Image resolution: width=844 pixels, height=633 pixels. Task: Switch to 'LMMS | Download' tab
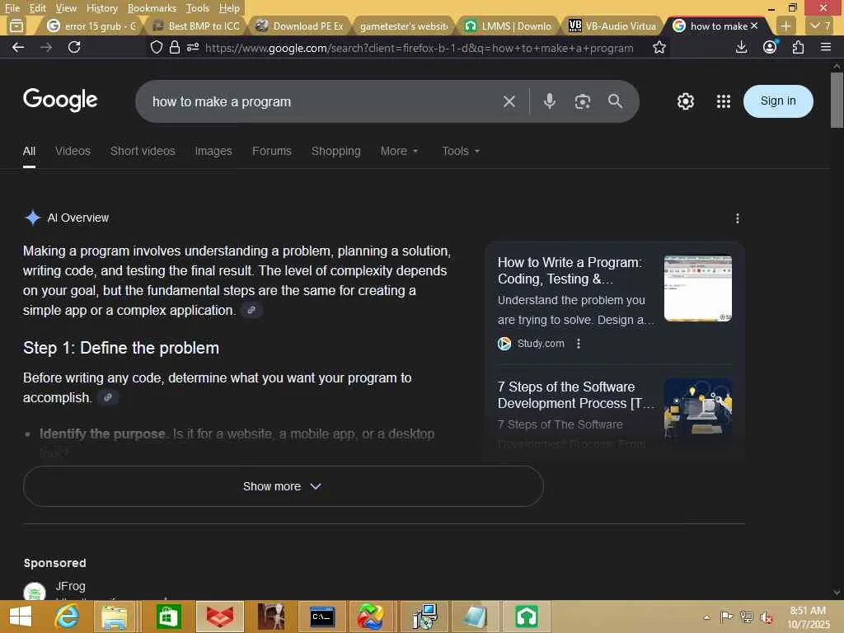[509, 26]
